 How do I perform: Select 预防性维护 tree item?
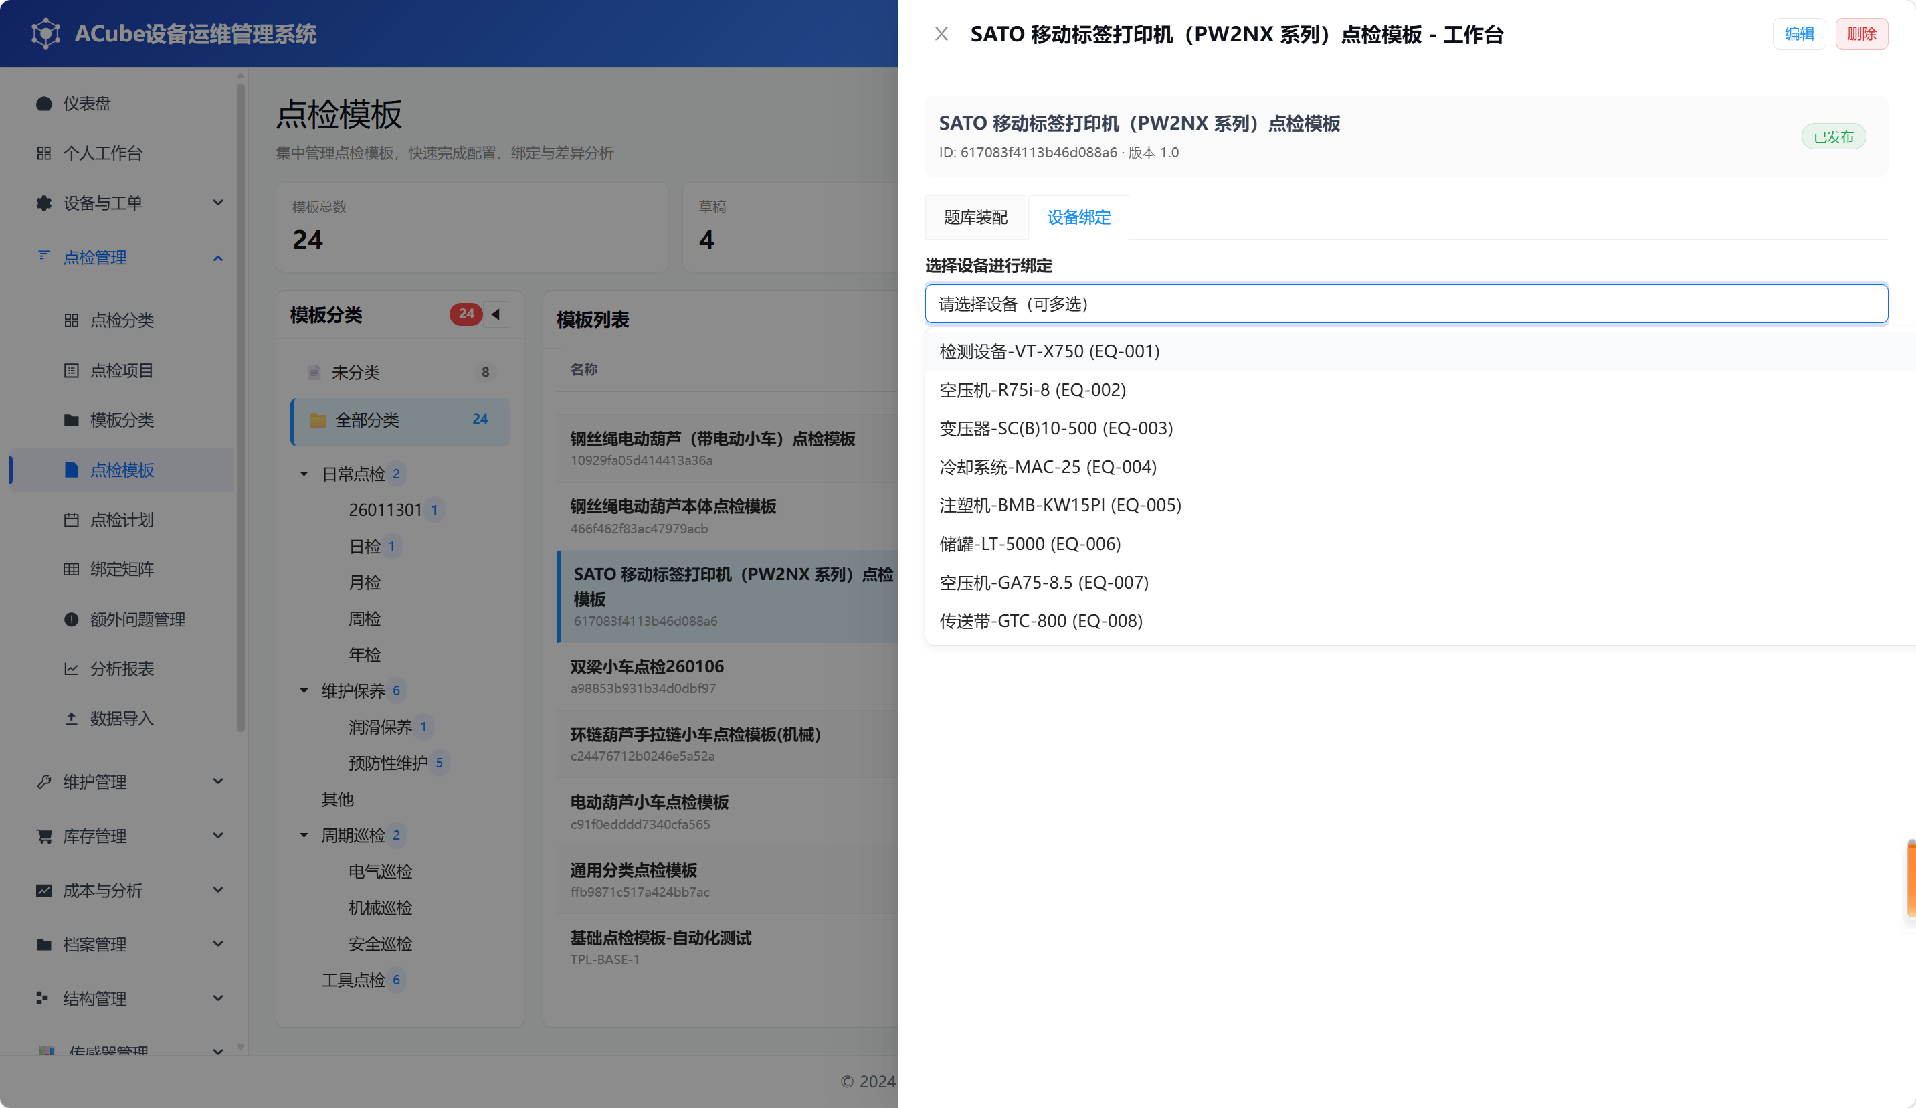click(388, 763)
